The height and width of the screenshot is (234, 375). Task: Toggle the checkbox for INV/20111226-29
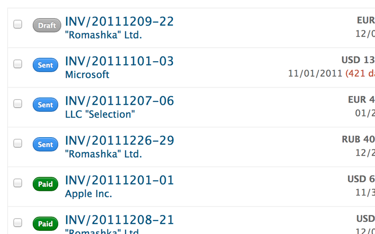[x=17, y=144]
